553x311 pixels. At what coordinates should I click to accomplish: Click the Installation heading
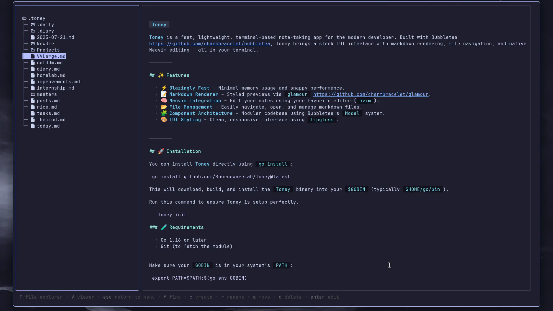175,151
